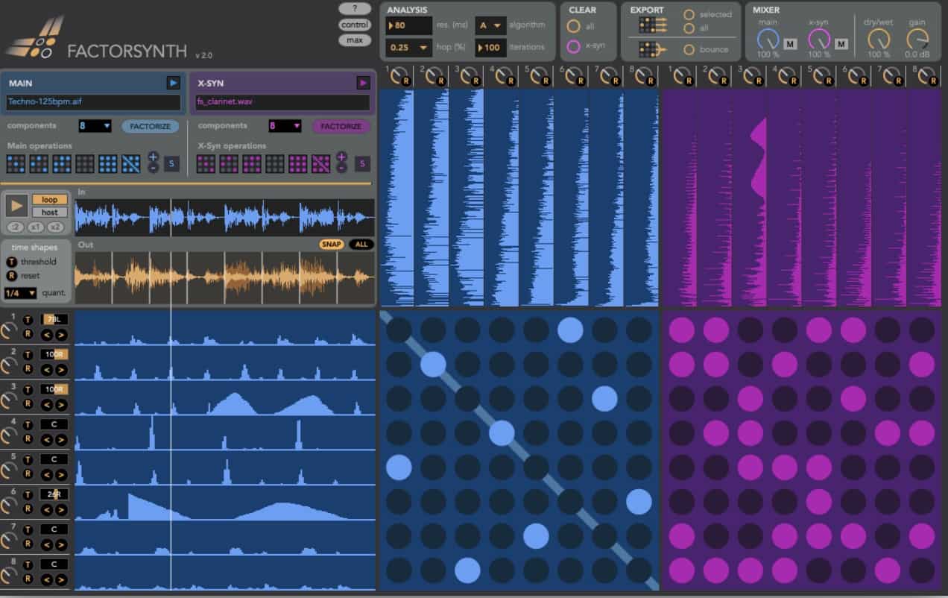This screenshot has width=948, height=598.
Task: Mute the x-syn channel in the Mixer
Action: pyautogui.click(x=841, y=44)
